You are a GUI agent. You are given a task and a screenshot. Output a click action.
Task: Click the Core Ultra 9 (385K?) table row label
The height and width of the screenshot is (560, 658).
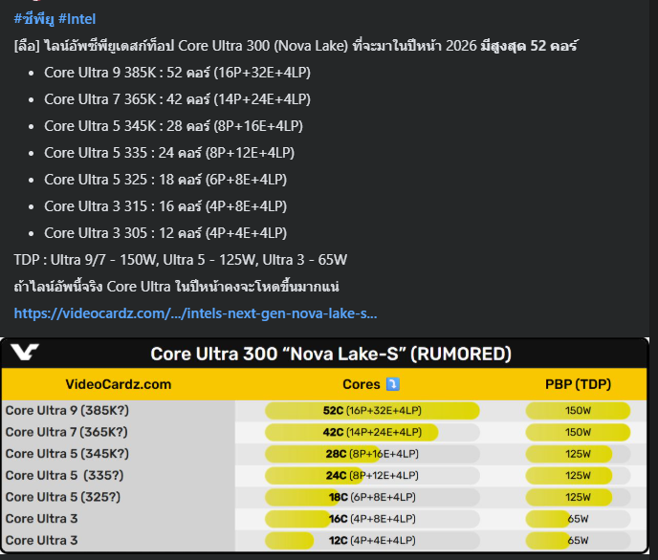tap(67, 410)
